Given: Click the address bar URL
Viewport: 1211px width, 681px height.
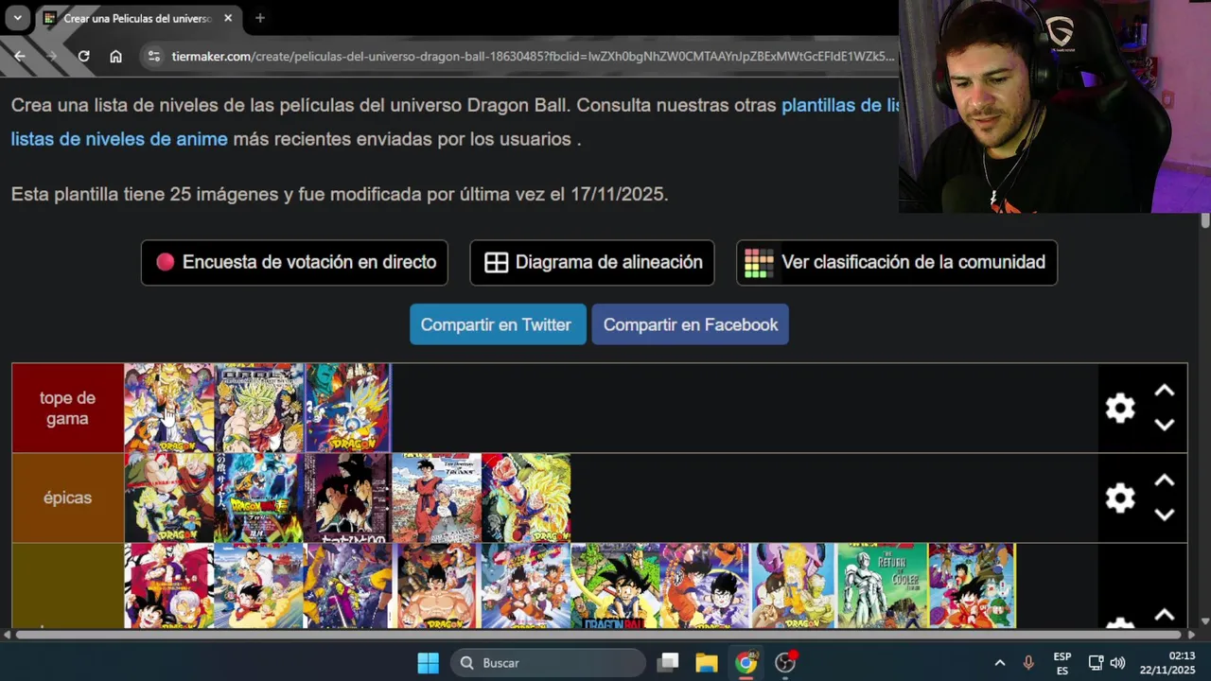Looking at the screenshot, I should 533,56.
